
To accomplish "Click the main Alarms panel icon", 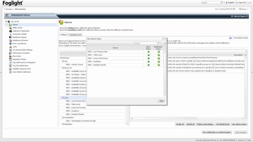I will (61, 22).
